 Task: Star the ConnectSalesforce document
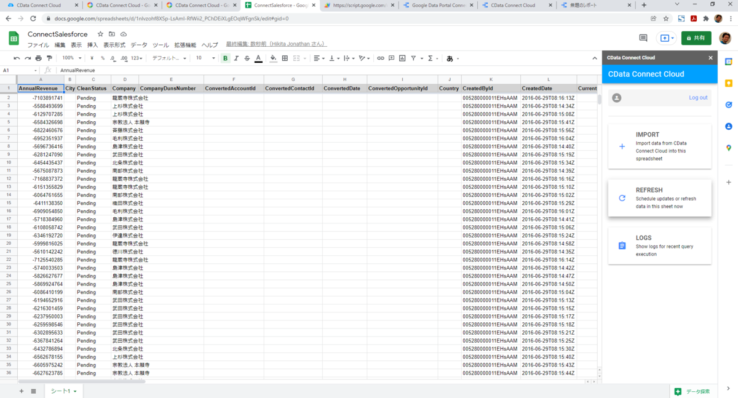[x=100, y=34]
